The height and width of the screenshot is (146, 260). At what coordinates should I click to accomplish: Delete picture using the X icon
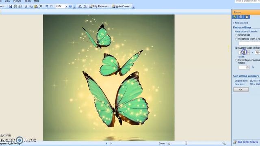41,6
